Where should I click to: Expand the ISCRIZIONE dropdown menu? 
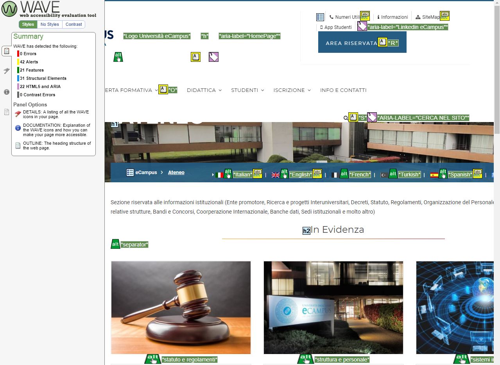pos(292,90)
